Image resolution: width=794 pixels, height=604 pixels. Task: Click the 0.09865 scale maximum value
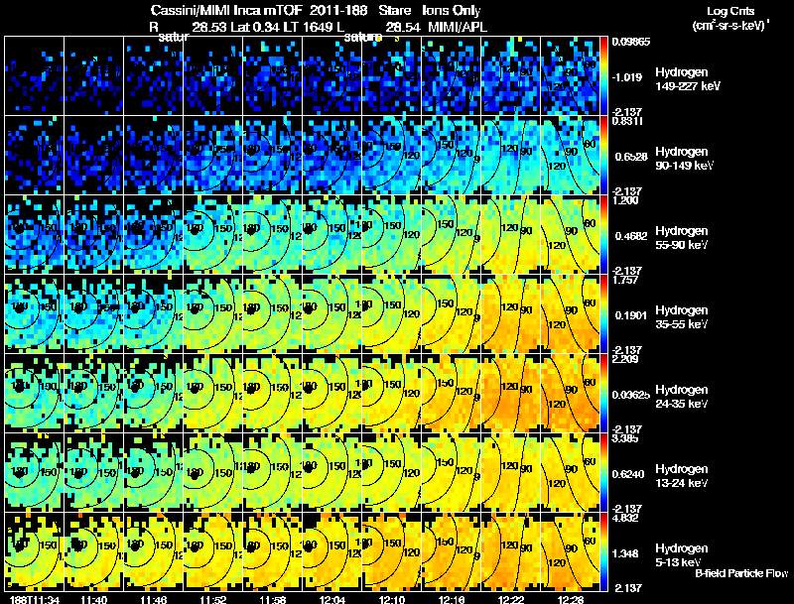[631, 42]
